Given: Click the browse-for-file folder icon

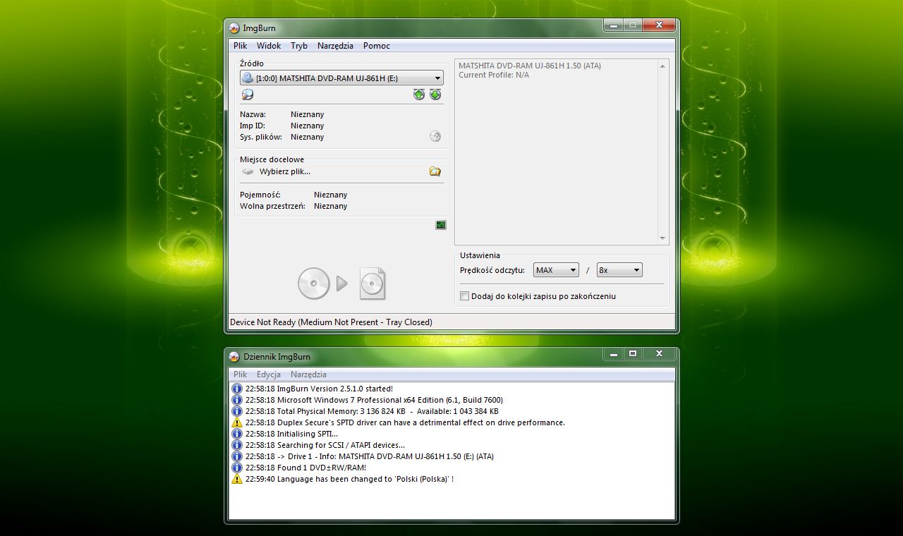Looking at the screenshot, I should [435, 171].
